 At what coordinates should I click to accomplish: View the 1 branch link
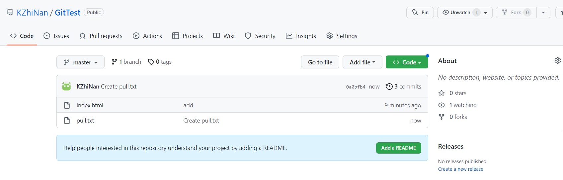126,62
